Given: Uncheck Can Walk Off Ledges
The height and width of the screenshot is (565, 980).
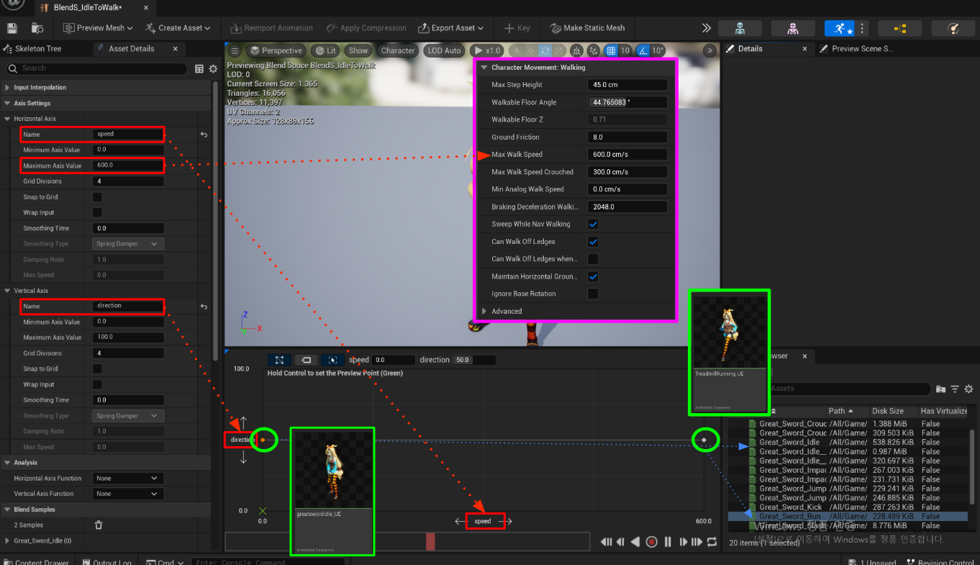Looking at the screenshot, I should coord(593,242).
